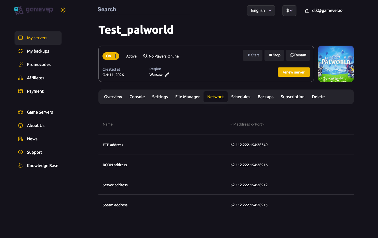Click the Game Servers gamepad icon
The width and height of the screenshot is (378, 238).
coord(20,112)
